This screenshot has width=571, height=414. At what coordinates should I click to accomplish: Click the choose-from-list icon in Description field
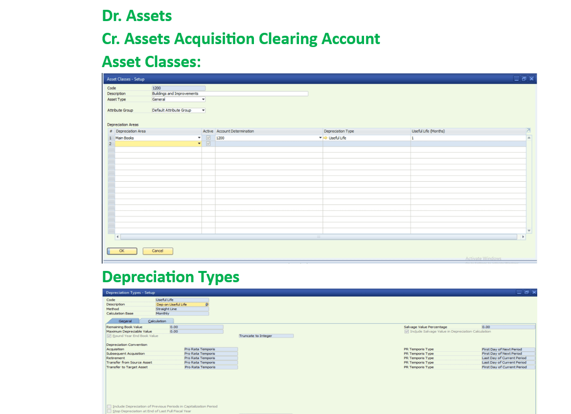[206, 304]
